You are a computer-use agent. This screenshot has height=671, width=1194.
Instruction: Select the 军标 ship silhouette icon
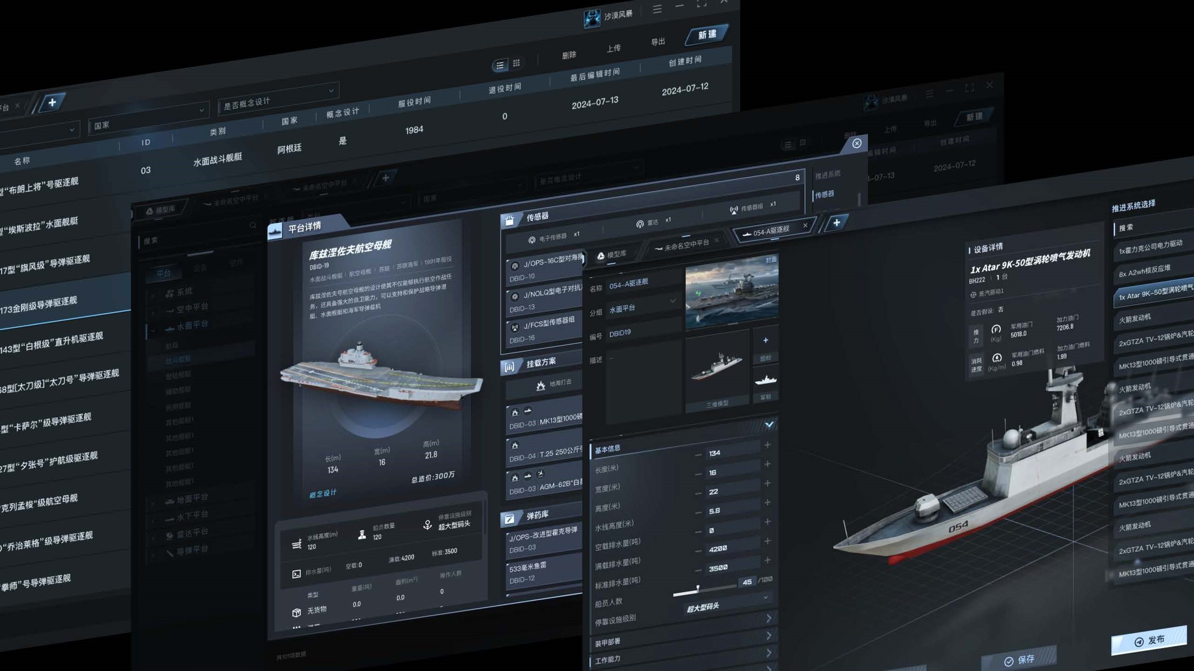click(766, 380)
